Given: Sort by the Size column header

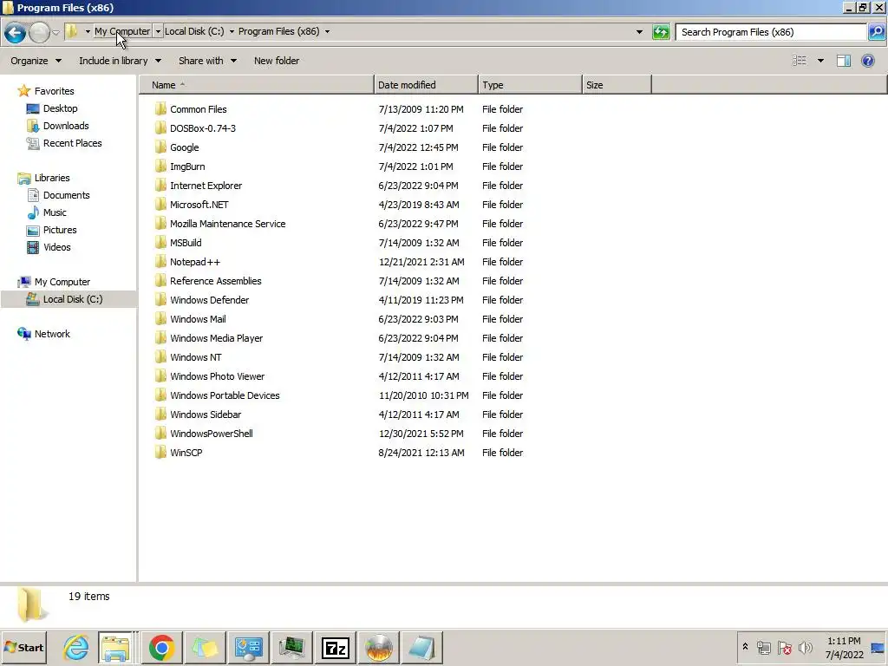Looking at the screenshot, I should (x=617, y=85).
